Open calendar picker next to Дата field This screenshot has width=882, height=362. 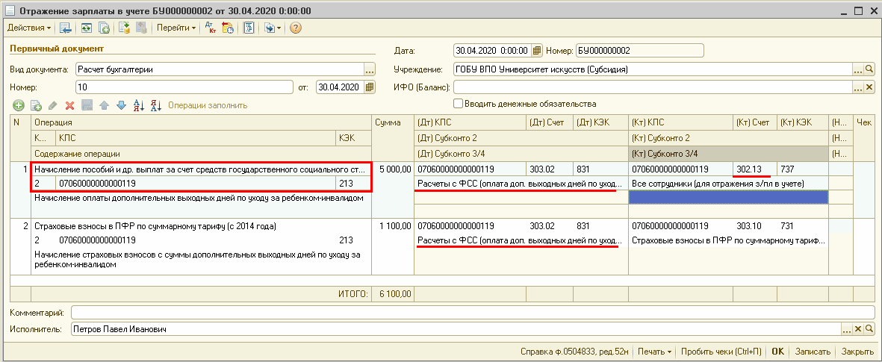[x=536, y=51]
